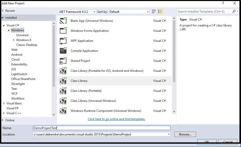Select Classic Desktop in the tree
This screenshot has height=147, width=241.
pyautogui.click(x=27, y=45)
